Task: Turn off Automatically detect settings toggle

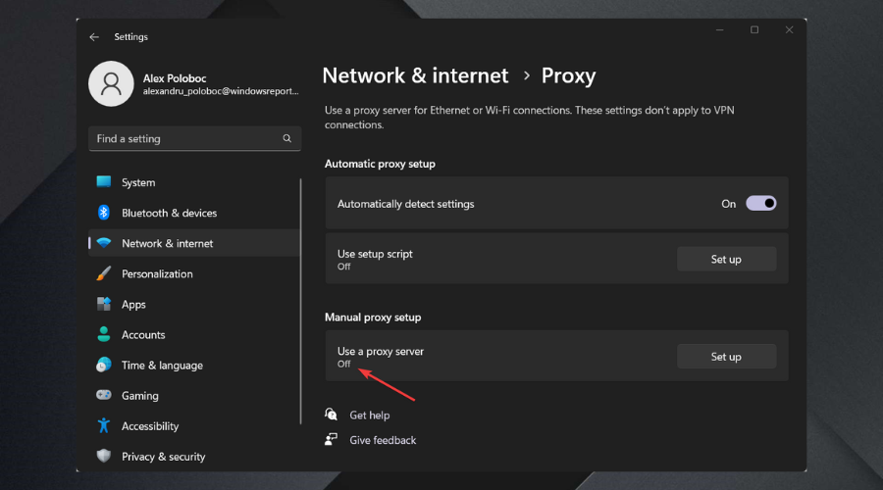Action: click(761, 204)
